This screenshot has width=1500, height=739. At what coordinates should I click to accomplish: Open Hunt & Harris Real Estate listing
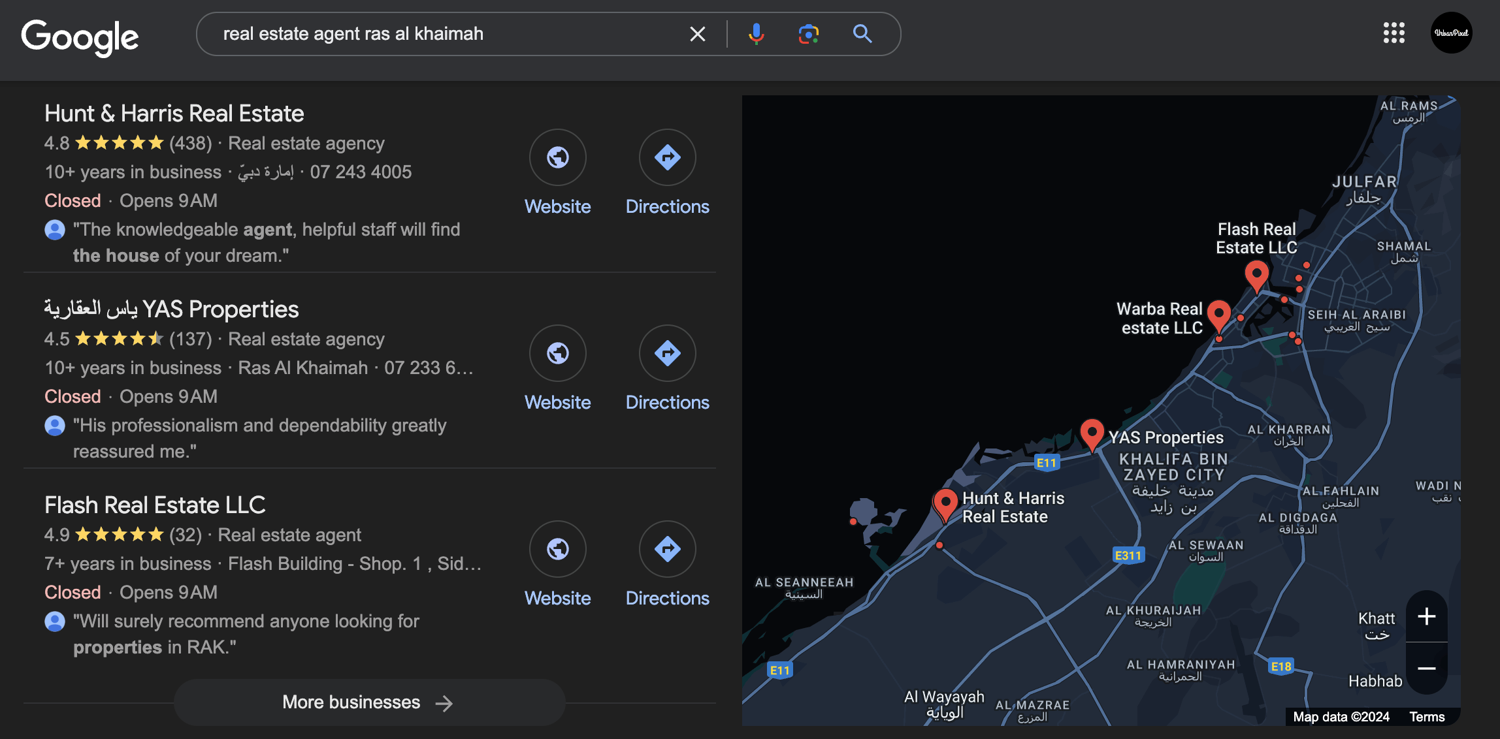coord(174,114)
